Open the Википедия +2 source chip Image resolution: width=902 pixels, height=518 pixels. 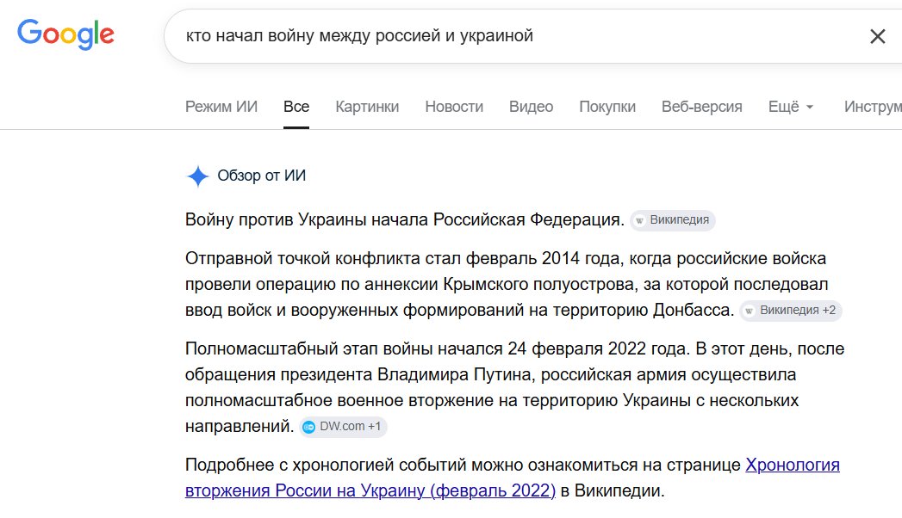point(791,310)
